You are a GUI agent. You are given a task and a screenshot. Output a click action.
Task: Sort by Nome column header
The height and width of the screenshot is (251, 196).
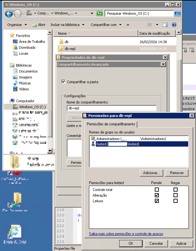(x=96, y=33)
